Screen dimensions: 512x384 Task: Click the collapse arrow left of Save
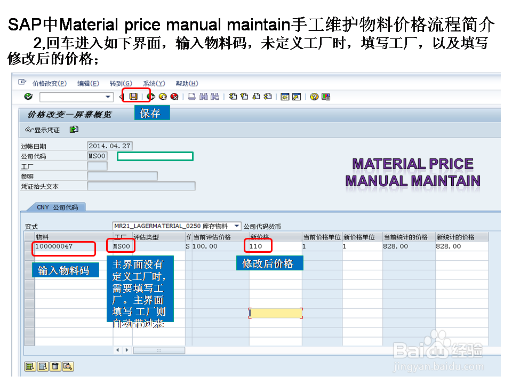[121, 97]
